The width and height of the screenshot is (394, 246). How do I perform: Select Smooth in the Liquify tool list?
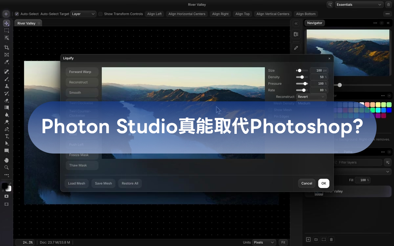(82, 93)
